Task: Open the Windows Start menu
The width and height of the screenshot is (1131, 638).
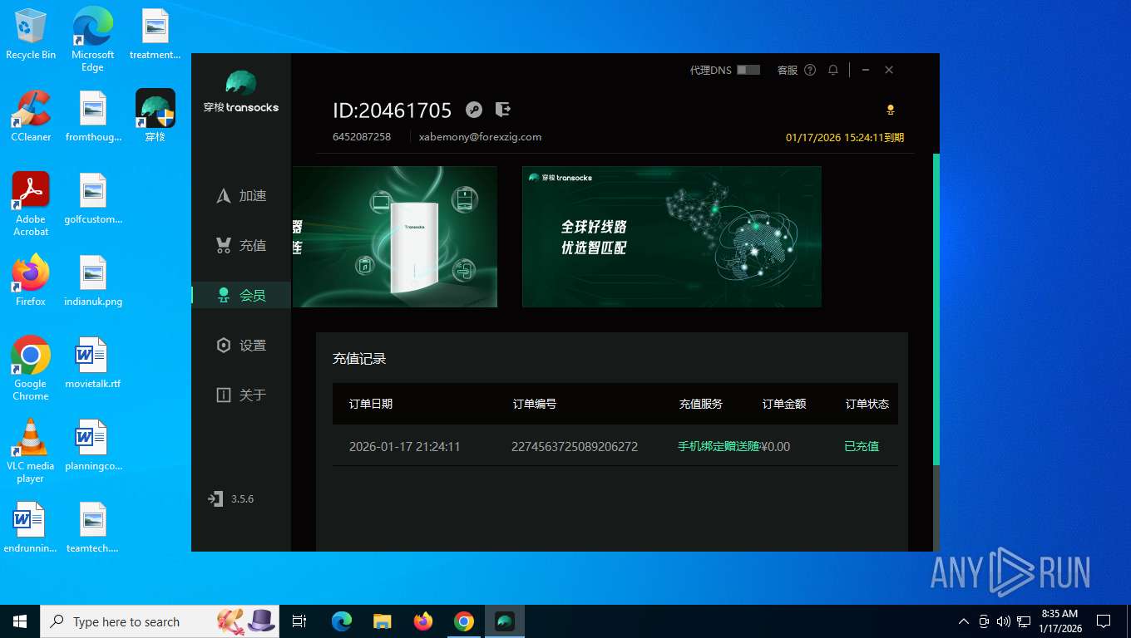Action: click(x=20, y=621)
